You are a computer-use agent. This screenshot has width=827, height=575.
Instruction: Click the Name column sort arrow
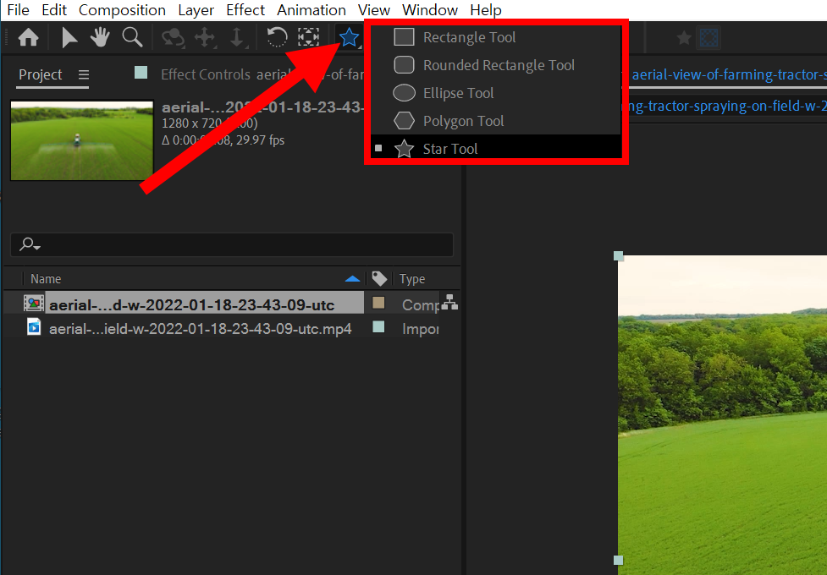(x=352, y=279)
